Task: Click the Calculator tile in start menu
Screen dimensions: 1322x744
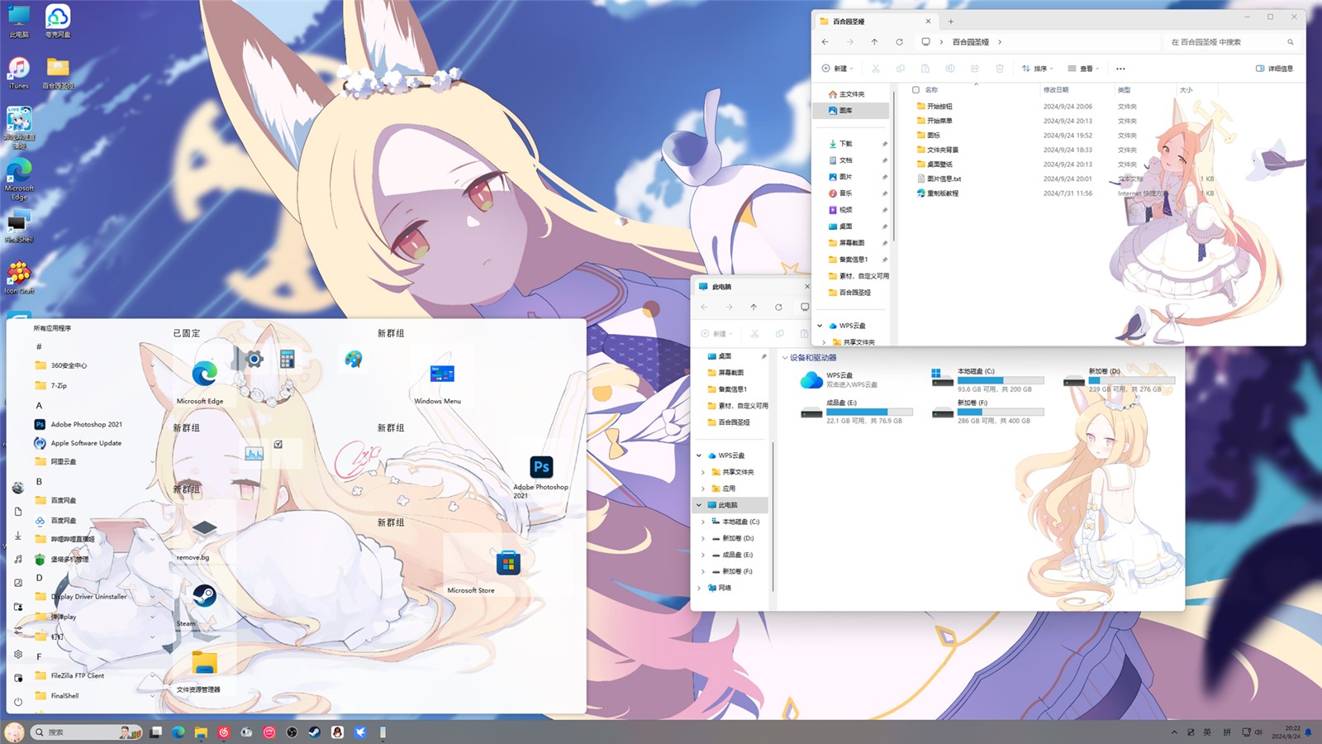Action: point(288,359)
